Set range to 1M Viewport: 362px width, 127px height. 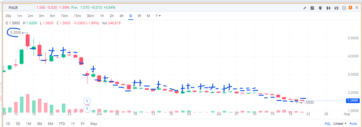click(x=29, y=124)
